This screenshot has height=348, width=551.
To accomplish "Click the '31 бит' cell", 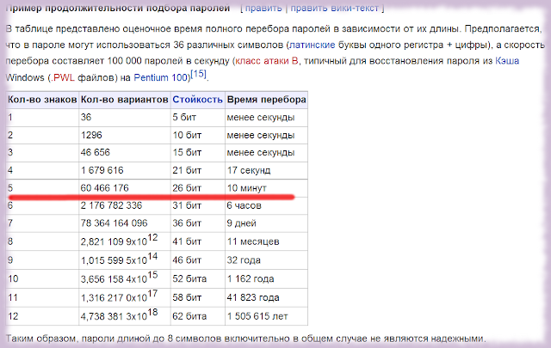I will tap(197, 205).
